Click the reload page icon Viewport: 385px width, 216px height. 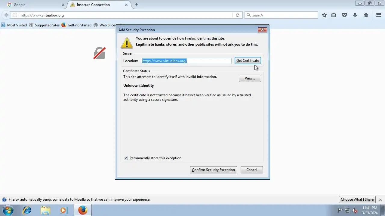pyautogui.click(x=237, y=15)
